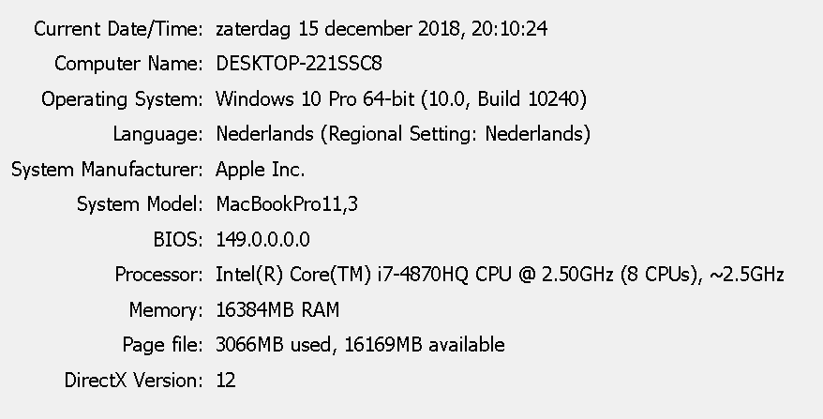Click the Operating System label
The height and width of the screenshot is (419, 823).
point(122,99)
